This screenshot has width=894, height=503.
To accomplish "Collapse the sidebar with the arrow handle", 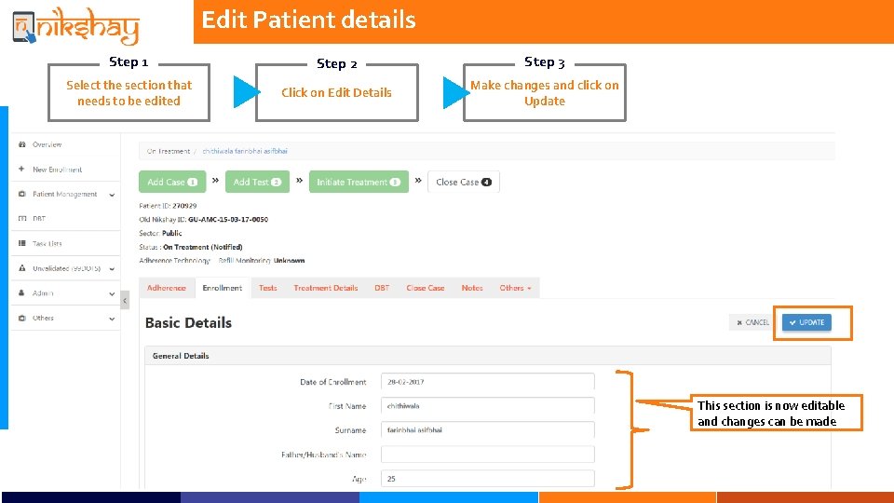I will pos(125,302).
